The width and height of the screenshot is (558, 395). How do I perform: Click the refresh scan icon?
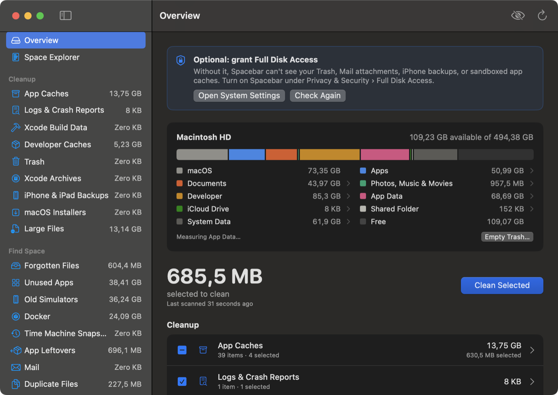pos(542,16)
